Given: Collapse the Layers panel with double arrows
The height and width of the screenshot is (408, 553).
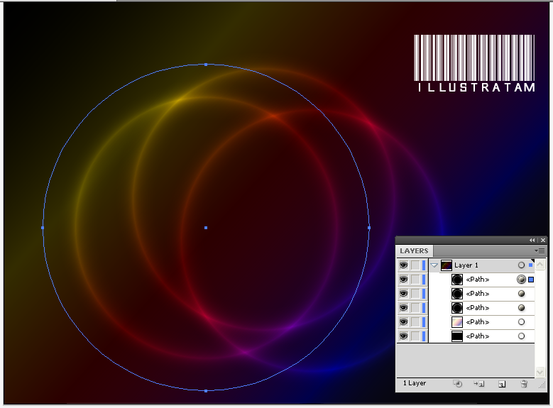Looking at the screenshot, I should [x=532, y=240].
